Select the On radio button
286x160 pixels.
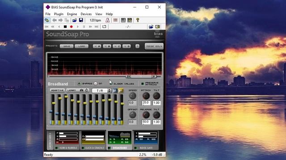click(x=95, y=84)
